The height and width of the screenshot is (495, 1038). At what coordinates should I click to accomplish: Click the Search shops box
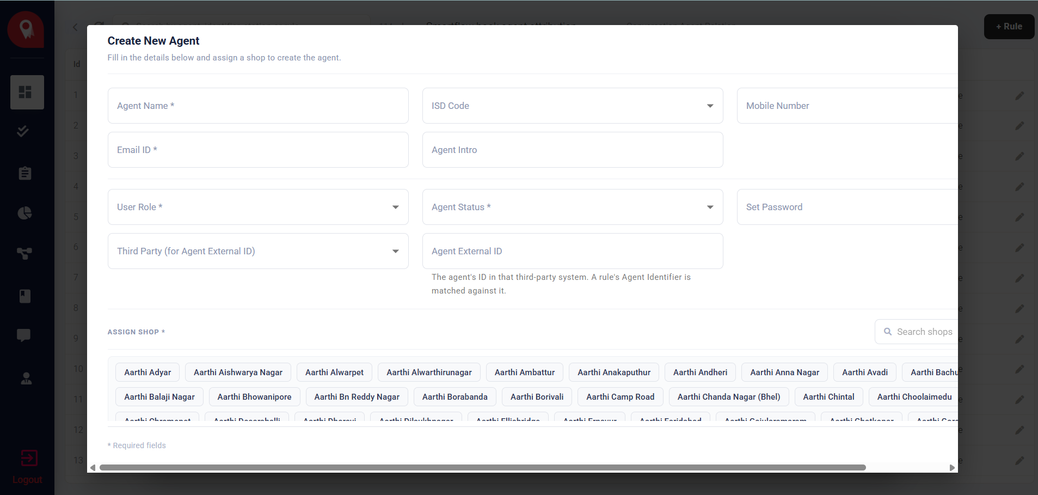pyautogui.click(x=917, y=332)
